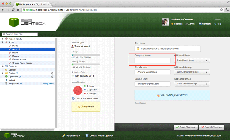Image resolution: width=230 pixels, height=140 pixels.
Task: Bookmark the page with the star icon
Action: pyautogui.click(x=221, y=10)
